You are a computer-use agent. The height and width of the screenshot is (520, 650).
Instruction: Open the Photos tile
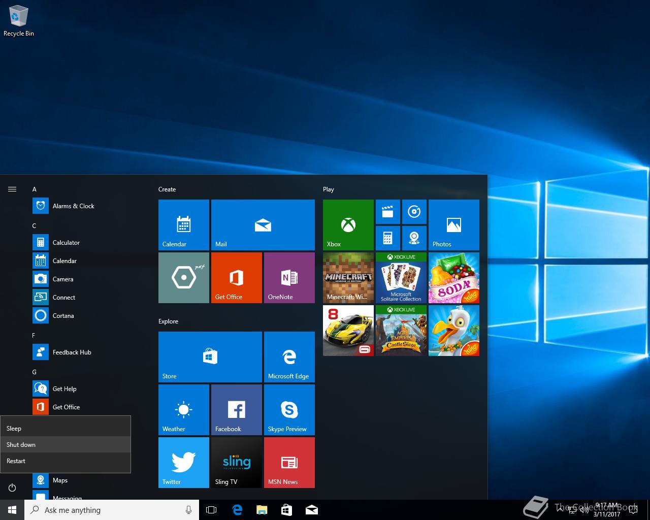[454, 225]
